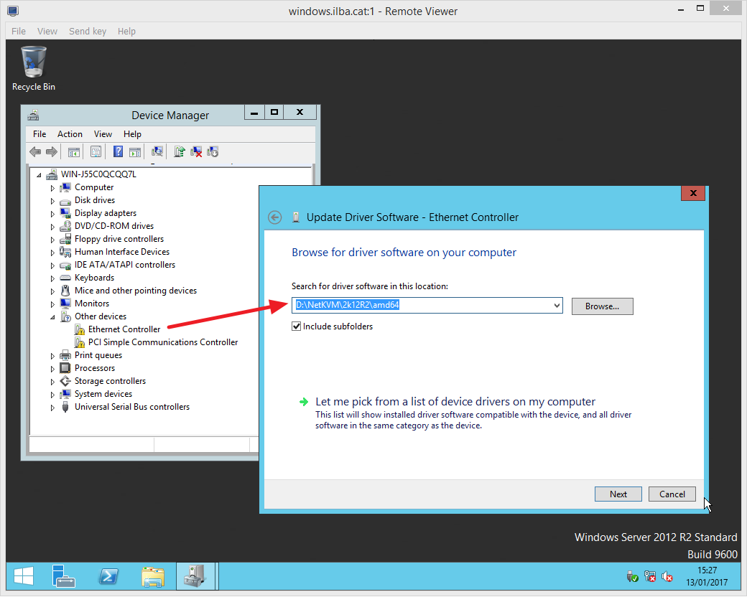Screen dimensions: 747x597
Task: Toggle the Include subfolders checkbox
Action: pyautogui.click(x=297, y=326)
